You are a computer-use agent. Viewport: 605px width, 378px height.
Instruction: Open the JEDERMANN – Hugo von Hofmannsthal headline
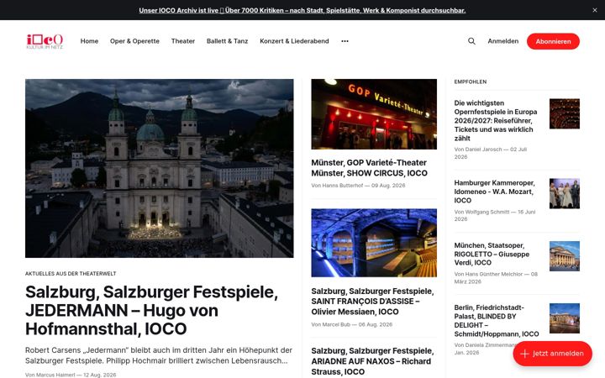coord(151,311)
